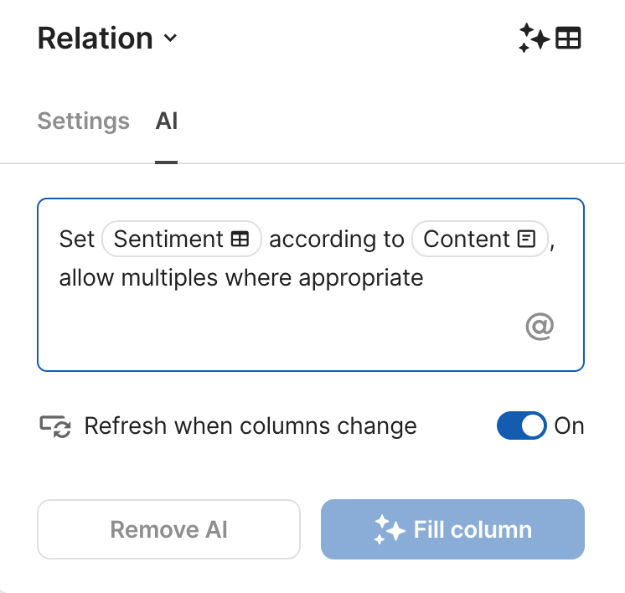Expand the chevron next to Relation
The image size is (625, 593).
tap(171, 39)
